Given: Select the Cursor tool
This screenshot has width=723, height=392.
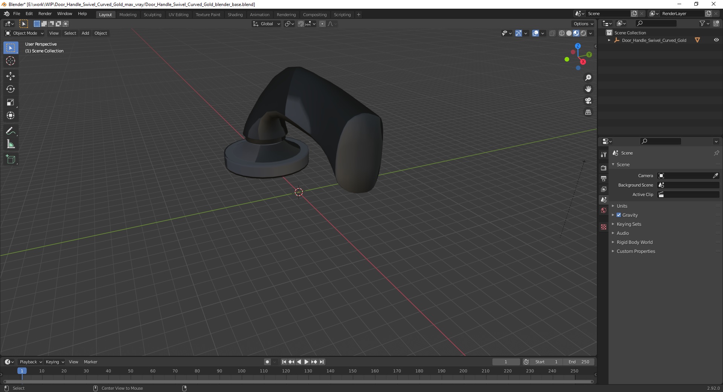Looking at the screenshot, I should (11, 61).
